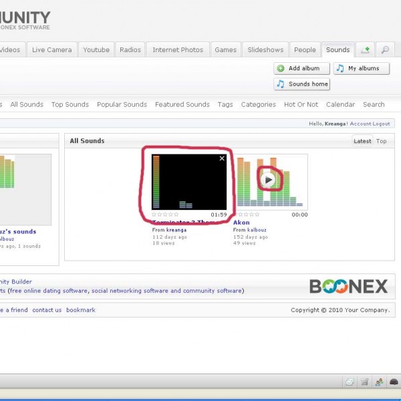Click the music note icon on My albums

340,68
